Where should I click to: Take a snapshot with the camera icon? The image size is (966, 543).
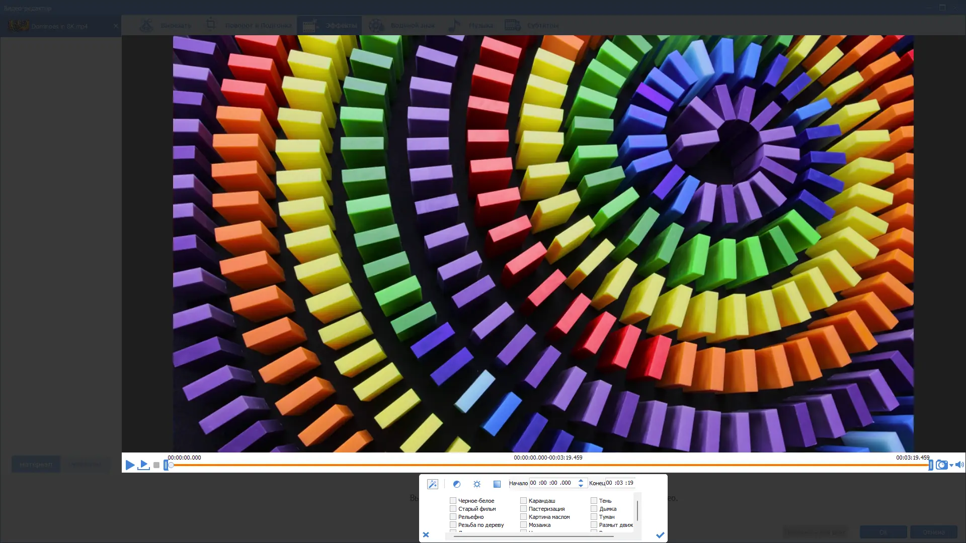click(941, 465)
